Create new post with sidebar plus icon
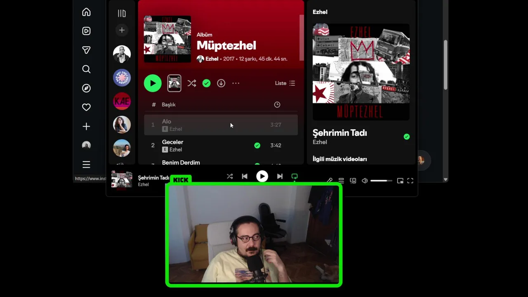 (86, 126)
